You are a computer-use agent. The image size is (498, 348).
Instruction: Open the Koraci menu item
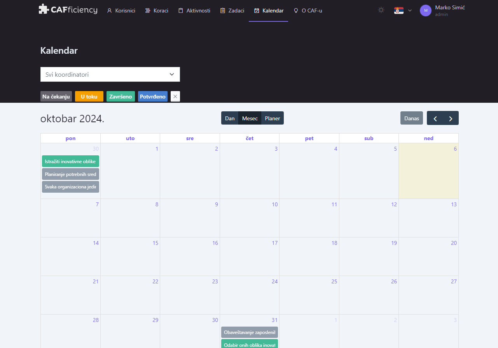[157, 11]
